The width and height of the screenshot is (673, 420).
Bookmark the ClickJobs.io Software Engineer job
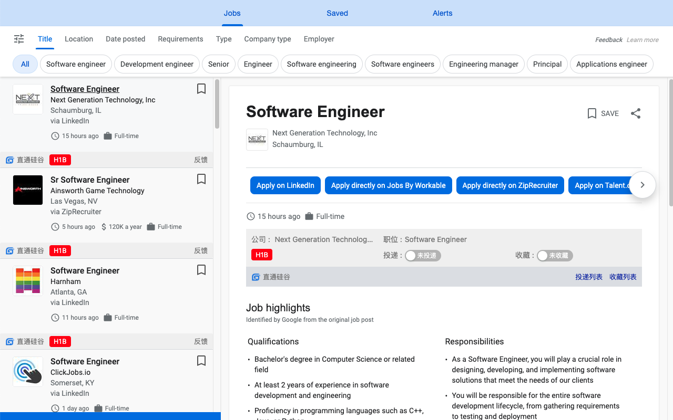pos(201,361)
